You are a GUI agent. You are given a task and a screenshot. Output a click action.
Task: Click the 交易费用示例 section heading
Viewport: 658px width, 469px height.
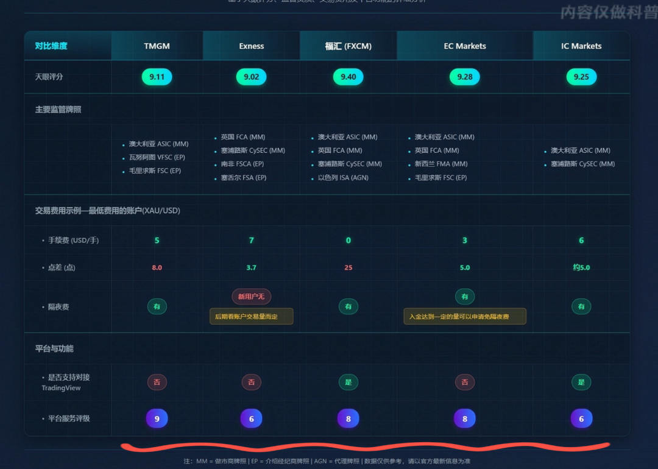107,211
